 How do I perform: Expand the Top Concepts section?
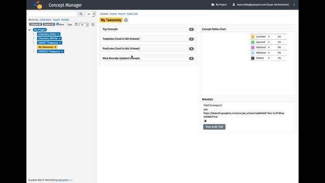point(148,29)
